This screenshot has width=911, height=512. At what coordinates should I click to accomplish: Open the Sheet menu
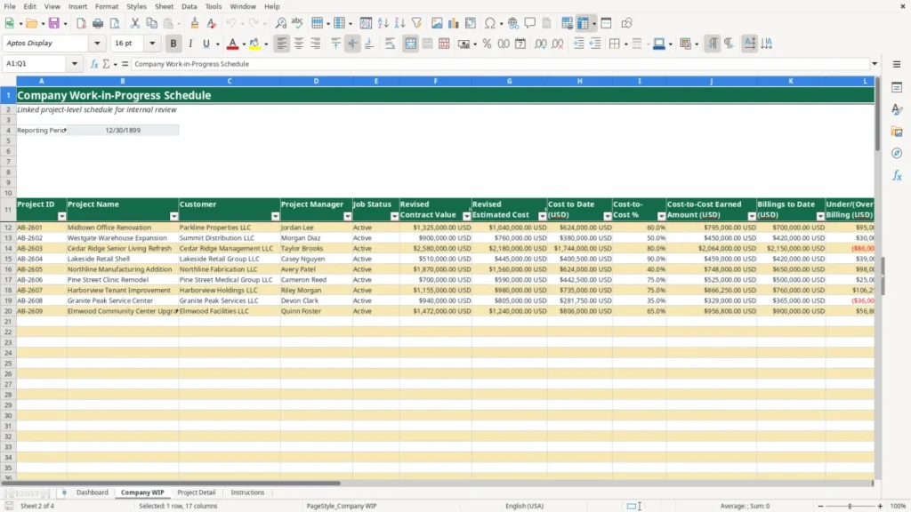coord(164,6)
